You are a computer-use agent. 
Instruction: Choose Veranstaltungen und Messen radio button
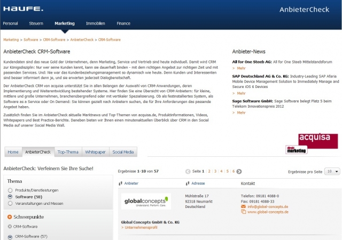[10, 203]
